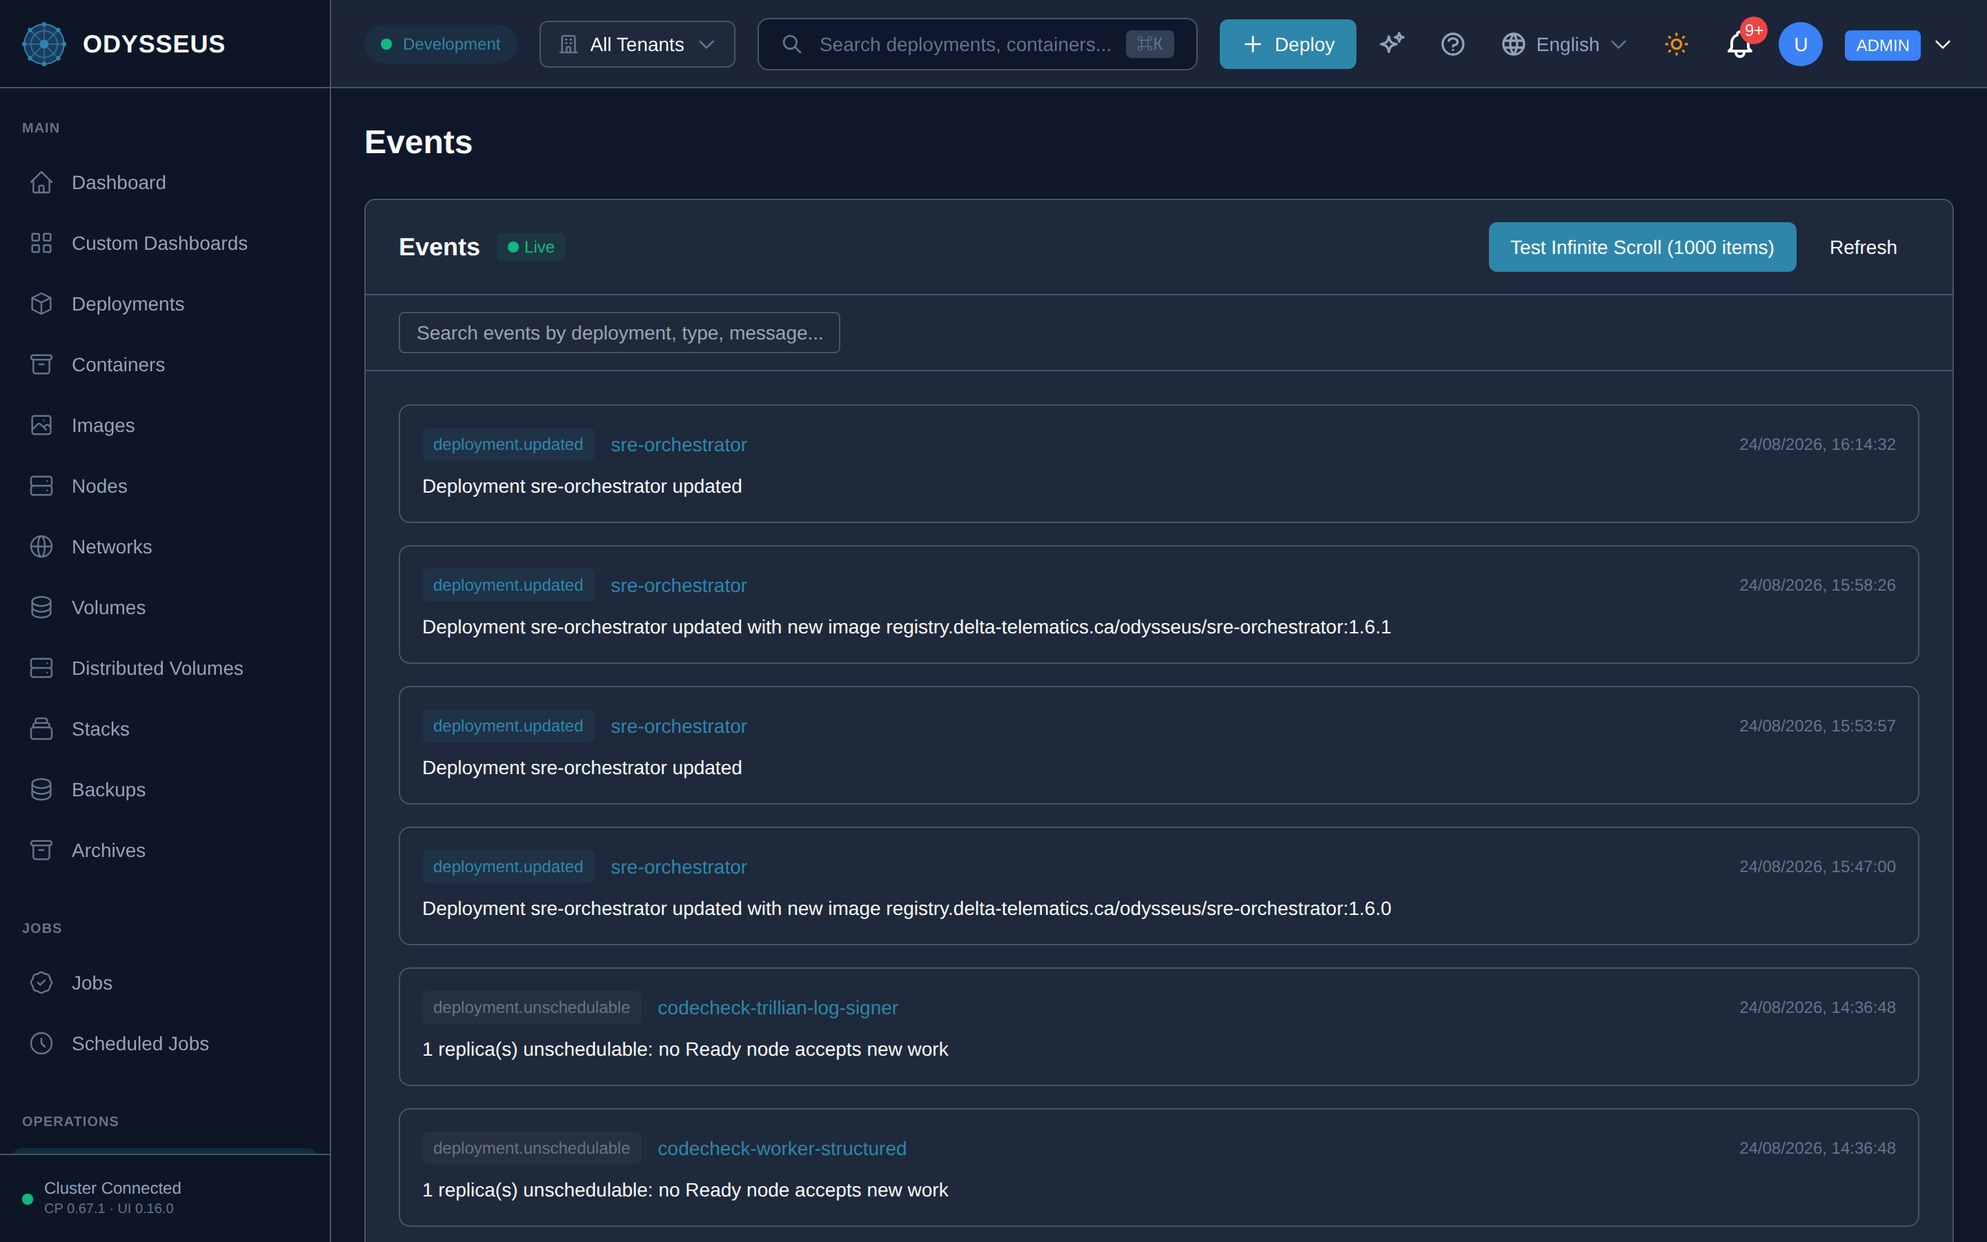Viewport: 1987px width, 1242px height.
Task: Go to Deployments in sidebar
Action: 164,304
